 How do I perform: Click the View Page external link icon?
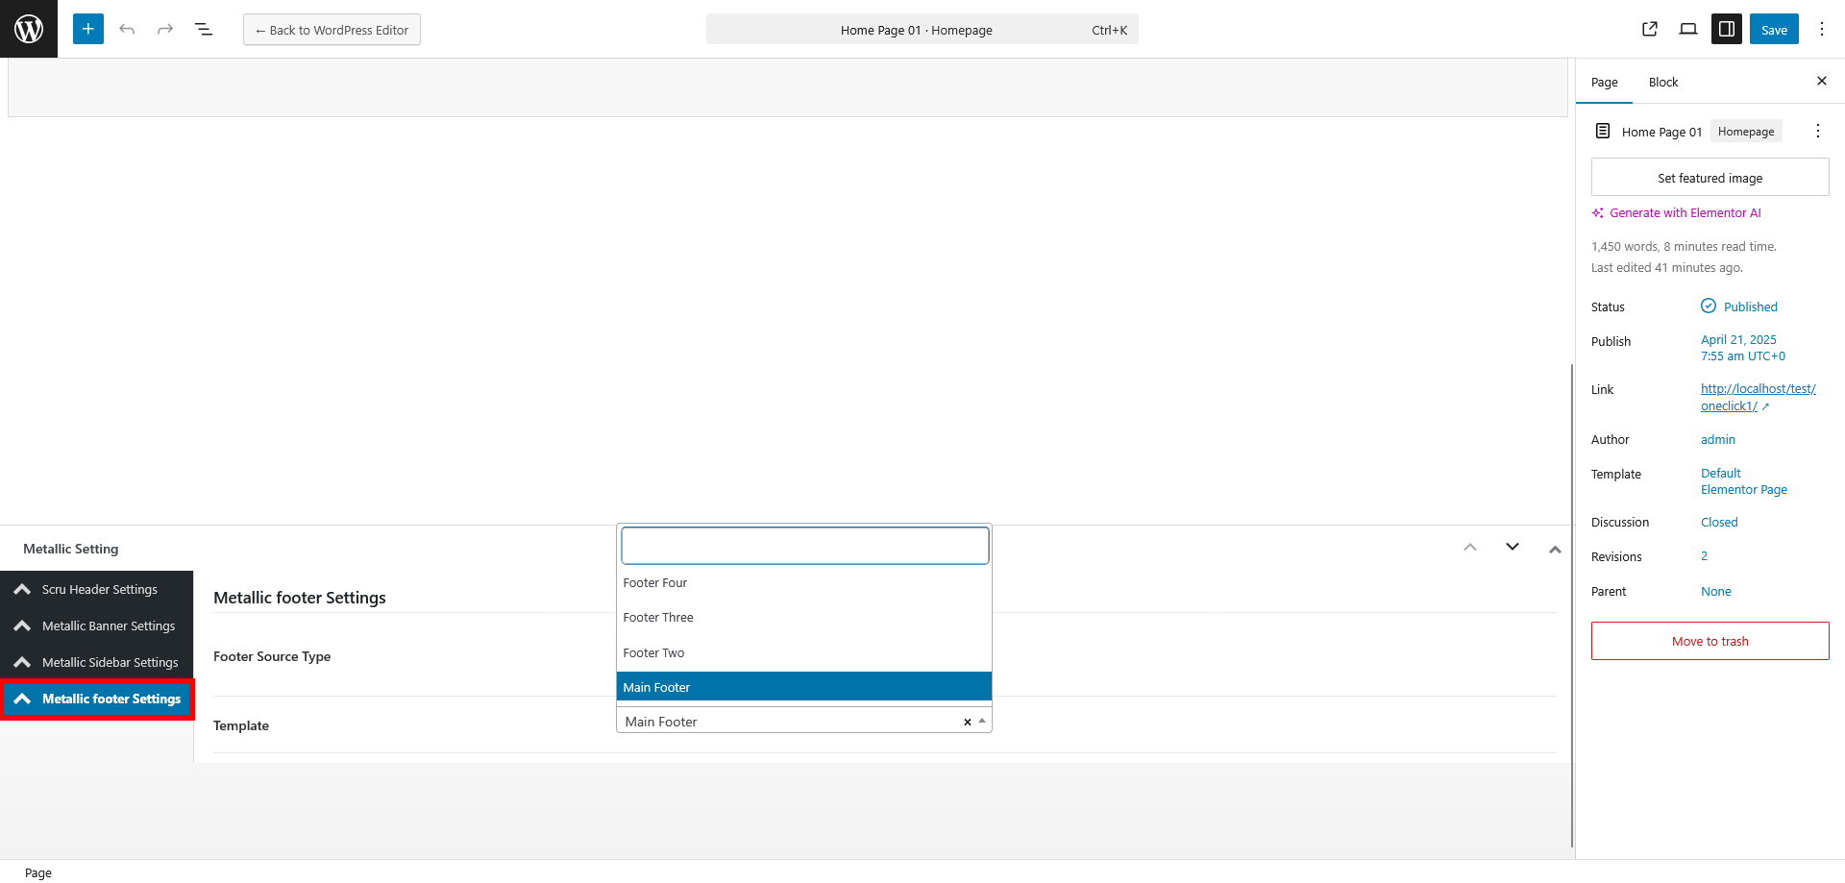(1650, 29)
